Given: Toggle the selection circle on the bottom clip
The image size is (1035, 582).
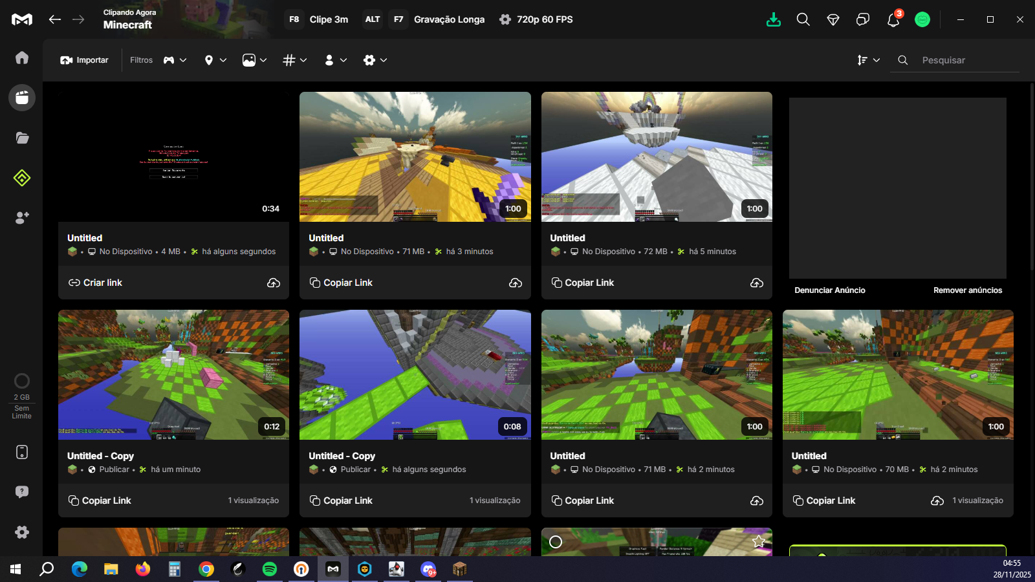Looking at the screenshot, I should click(556, 542).
